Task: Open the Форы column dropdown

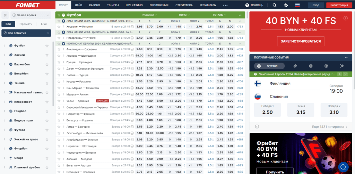Action: pyautogui.click(x=184, y=15)
